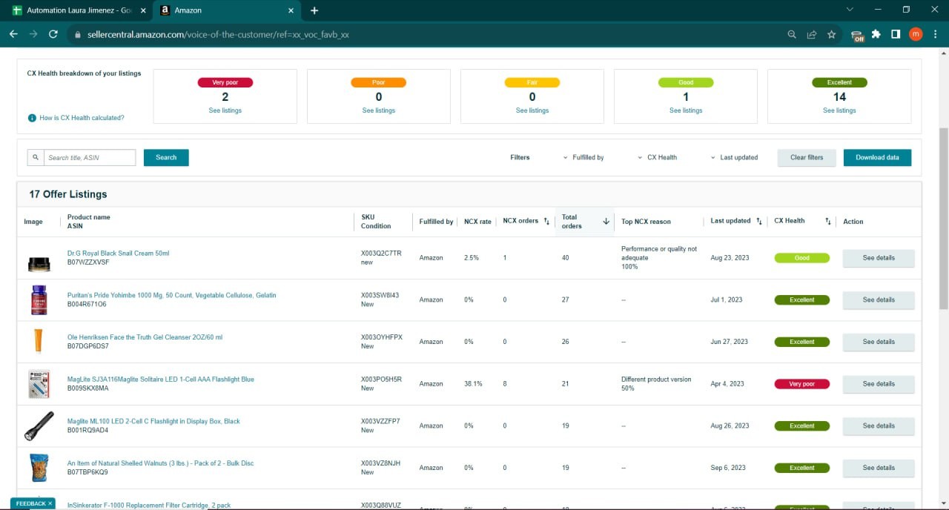
Task: See details for Dr.G Royal Black Snail Cream
Action: [879, 258]
